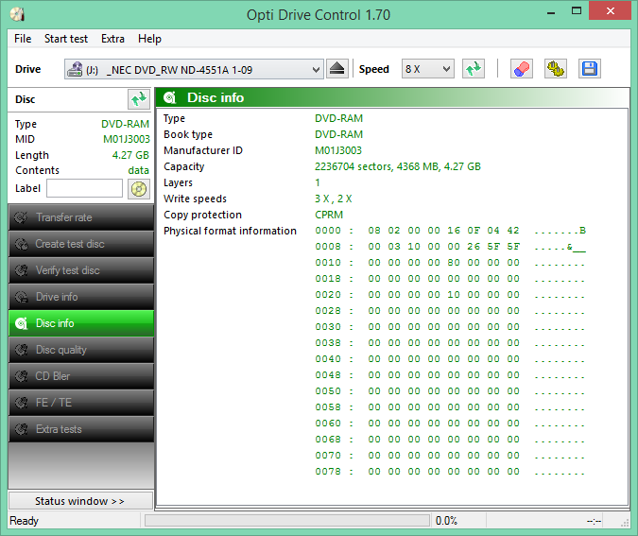Screen dimensions: 638x536
Task: Click the Write speeds value 3 X, 2 X
Action: (x=334, y=199)
